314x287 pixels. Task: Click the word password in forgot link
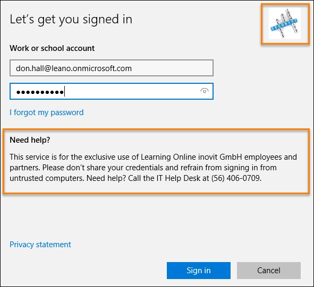click(x=67, y=112)
